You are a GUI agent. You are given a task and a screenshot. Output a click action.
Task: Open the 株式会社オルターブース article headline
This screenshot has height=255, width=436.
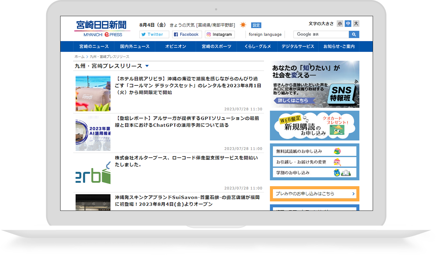(x=187, y=161)
